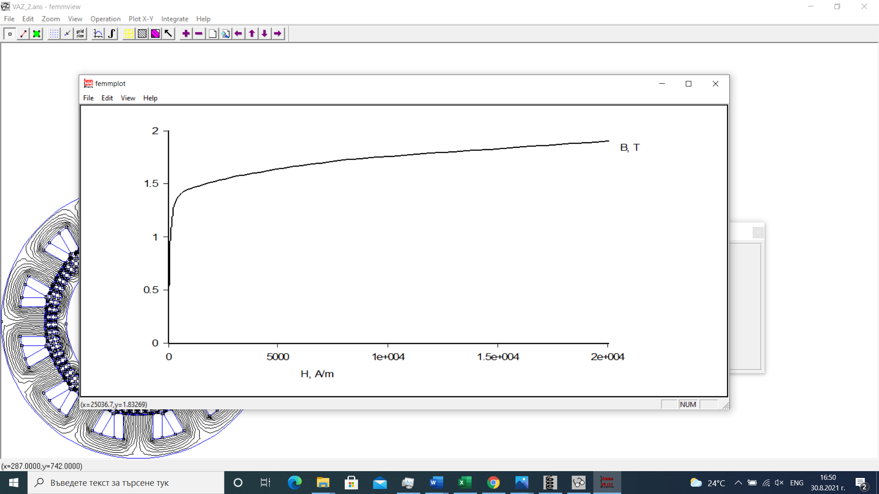879x494 pixels.
Task: Open femmplot's Edit menu
Action: tap(107, 98)
